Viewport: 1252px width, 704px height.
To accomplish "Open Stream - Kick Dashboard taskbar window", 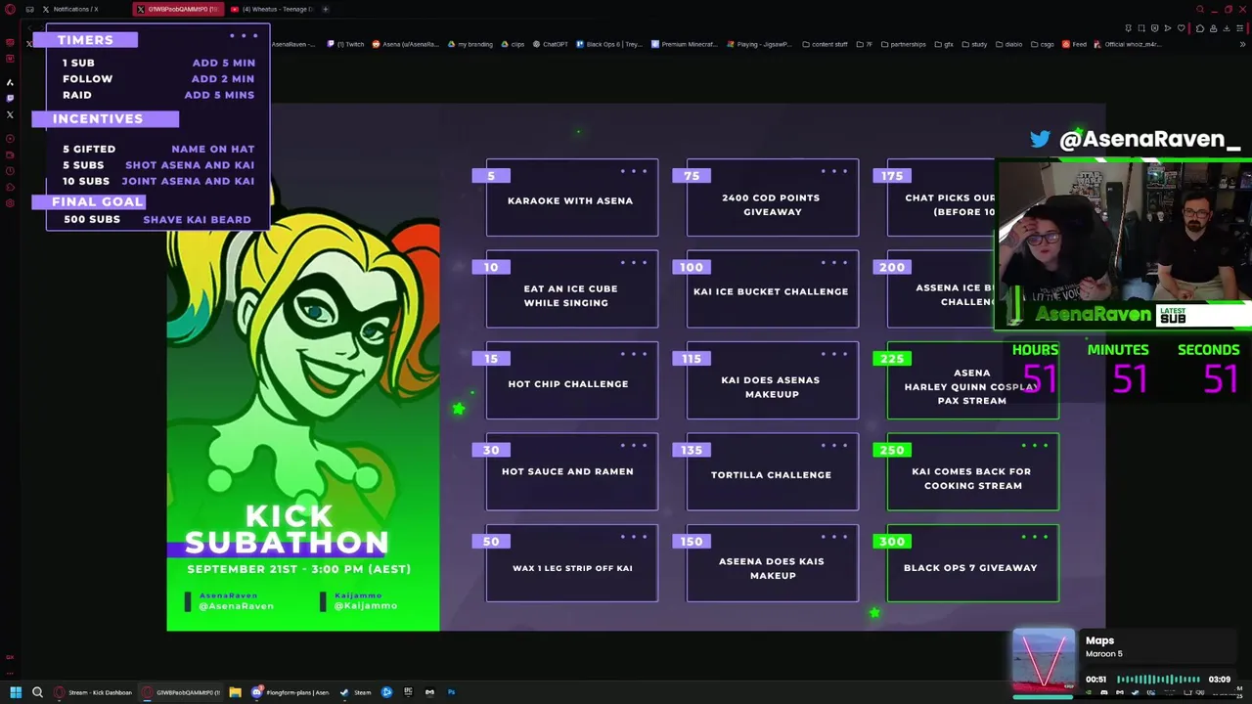I will [x=93, y=692].
